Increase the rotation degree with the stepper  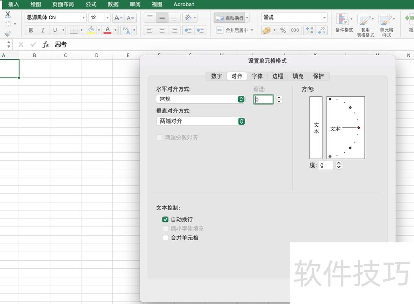point(339,164)
